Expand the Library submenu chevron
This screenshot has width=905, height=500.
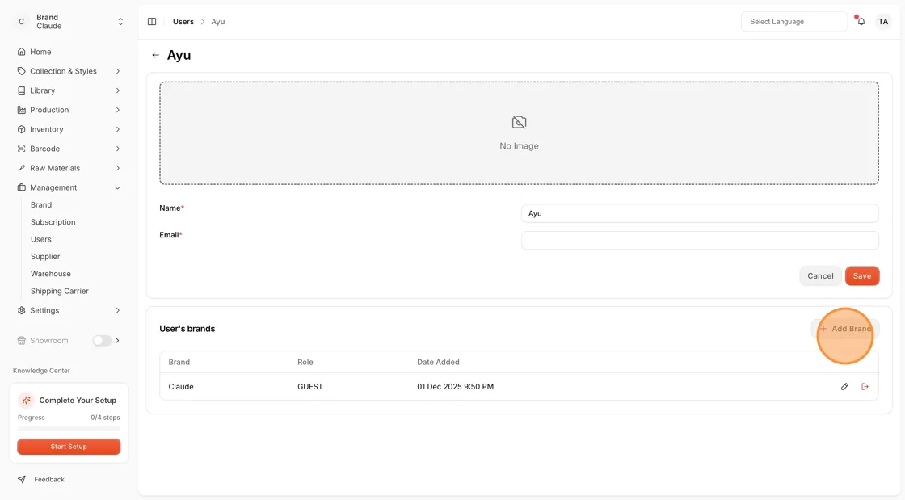[x=118, y=90]
